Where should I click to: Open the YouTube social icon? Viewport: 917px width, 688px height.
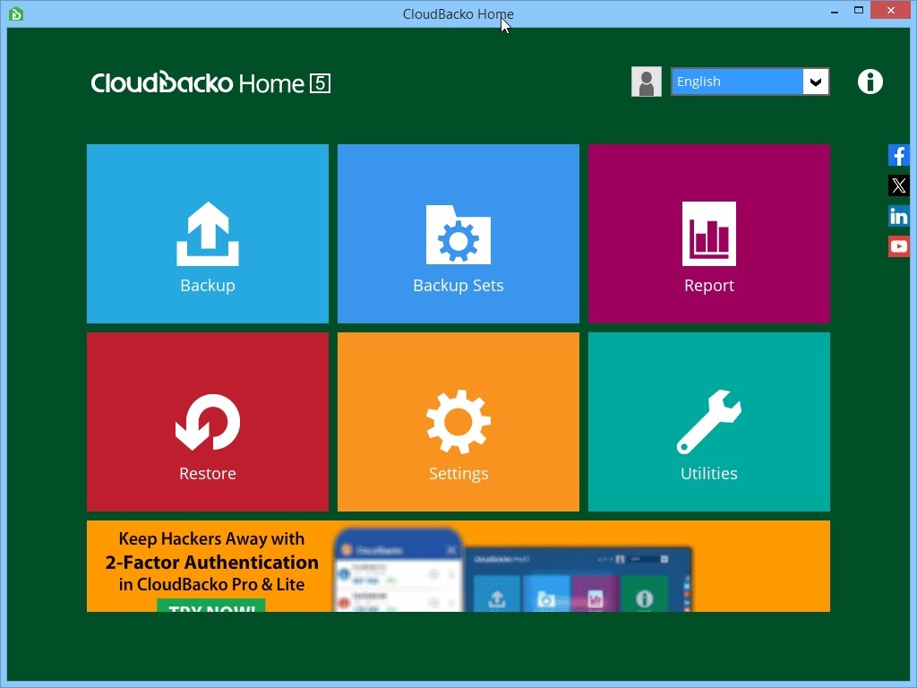pyautogui.click(x=899, y=247)
